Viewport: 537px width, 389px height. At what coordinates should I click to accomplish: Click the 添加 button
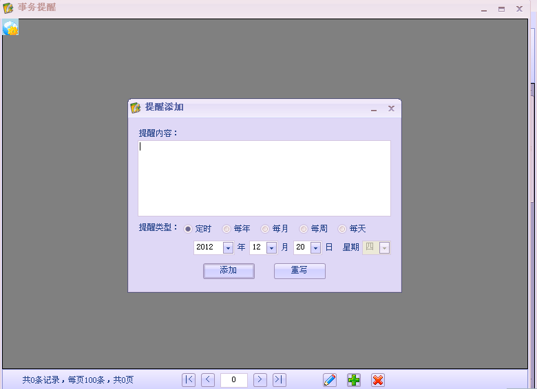pyautogui.click(x=229, y=271)
